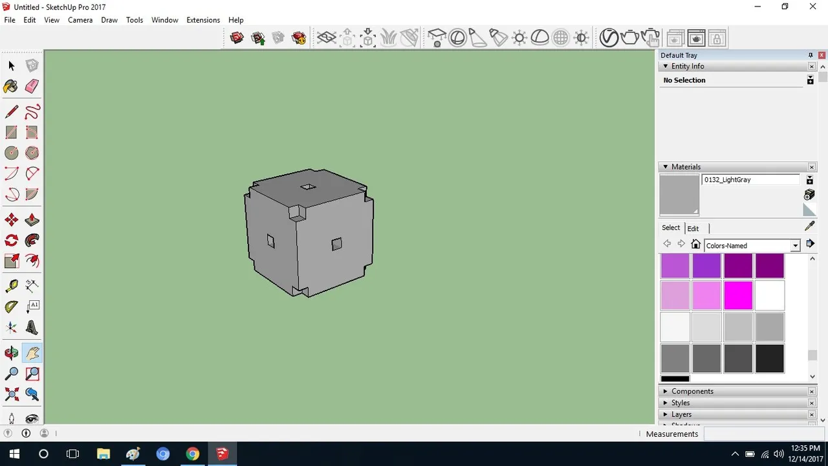
Task: Expand the Layers panel
Action: click(665, 415)
